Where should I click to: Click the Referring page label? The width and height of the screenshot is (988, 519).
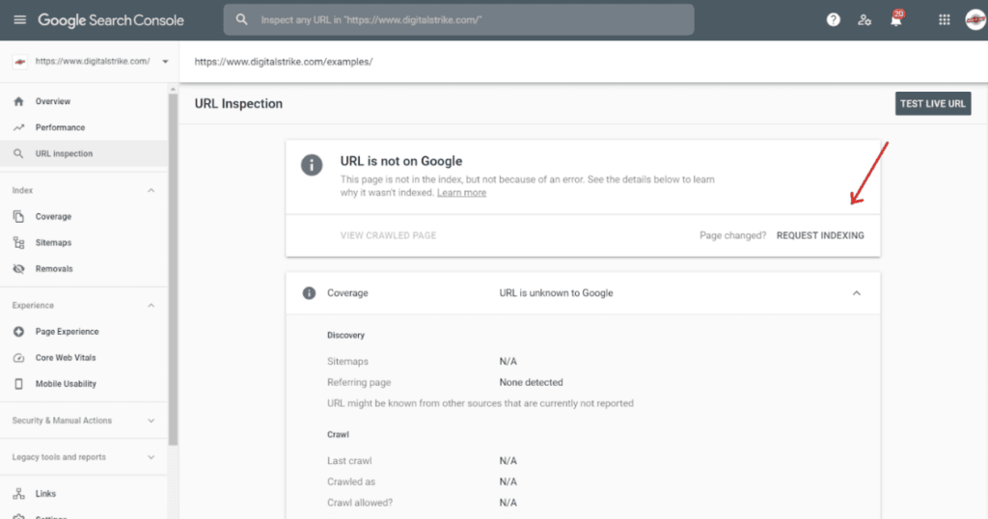pos(359,382)
